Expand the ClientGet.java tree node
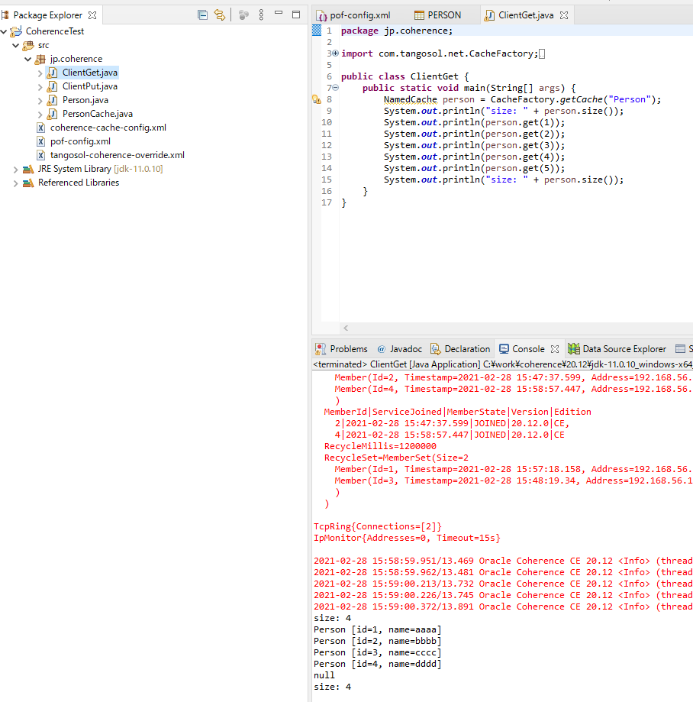Screen dimensions: 693x702 (x=40, y=73)
